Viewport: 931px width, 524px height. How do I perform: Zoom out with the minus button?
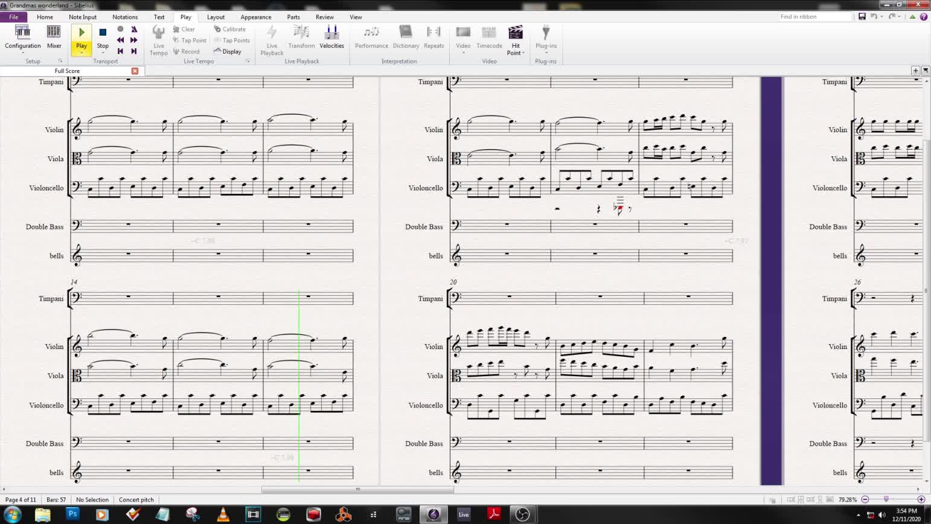tap(865, 499)
